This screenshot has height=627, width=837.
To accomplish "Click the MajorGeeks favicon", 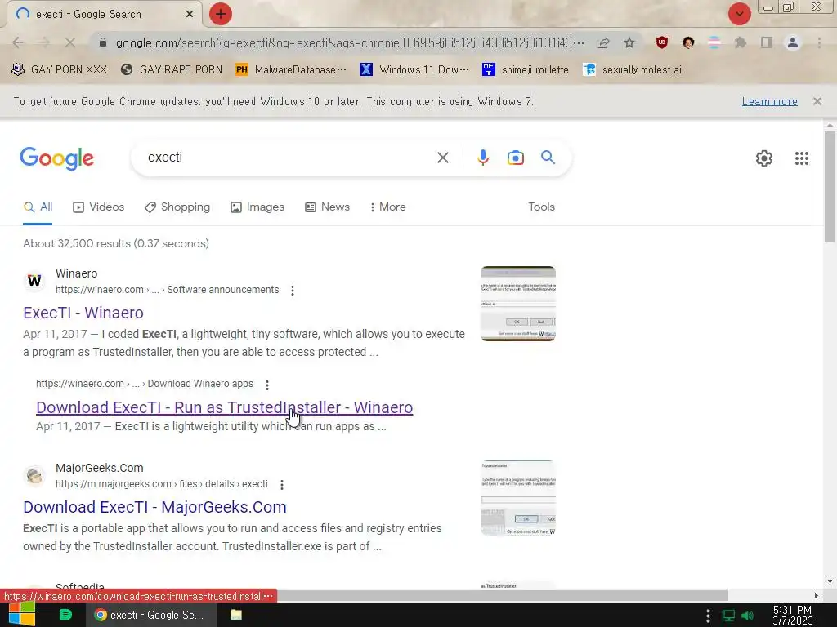I will [34, 474].
